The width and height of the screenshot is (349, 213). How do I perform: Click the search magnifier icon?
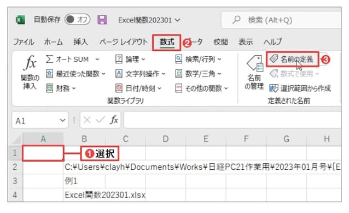(236, 20)
